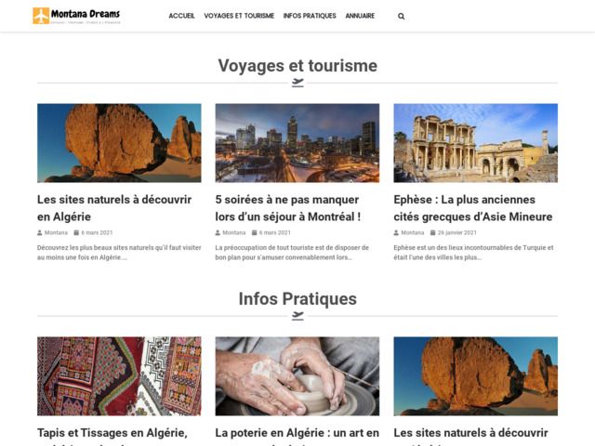Click author icon on the Ephèse article
The height and width of the screenshot is (446, 595).
pyautogui.click(x=396, y=233)
